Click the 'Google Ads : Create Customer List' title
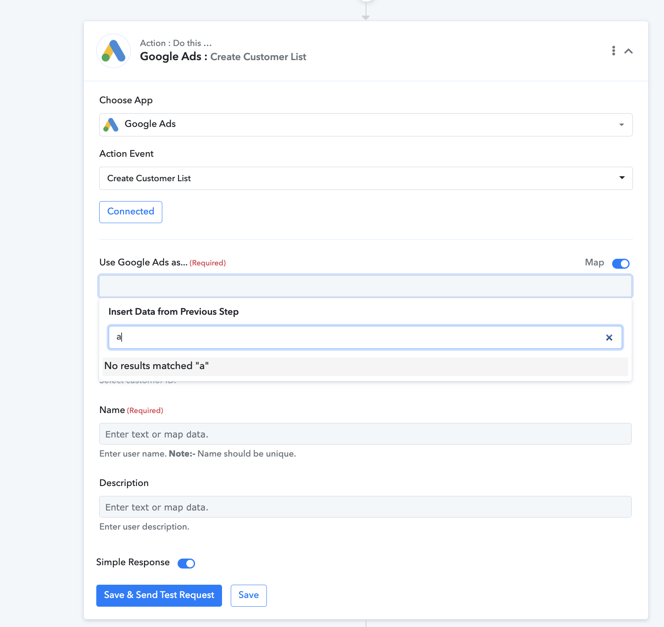Image resolution: width=664 pixels, height=627 pixels. pos(223,56)
